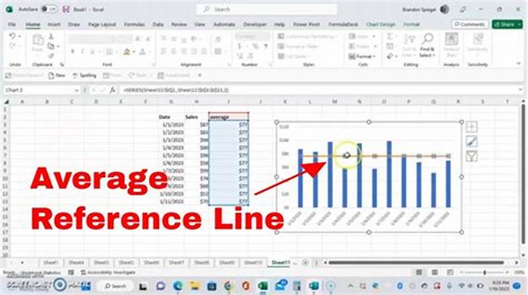The width and height of the screenshot is (528, 295).
Task: Click the Excel icon in taskbar
Action: point(263,286)
